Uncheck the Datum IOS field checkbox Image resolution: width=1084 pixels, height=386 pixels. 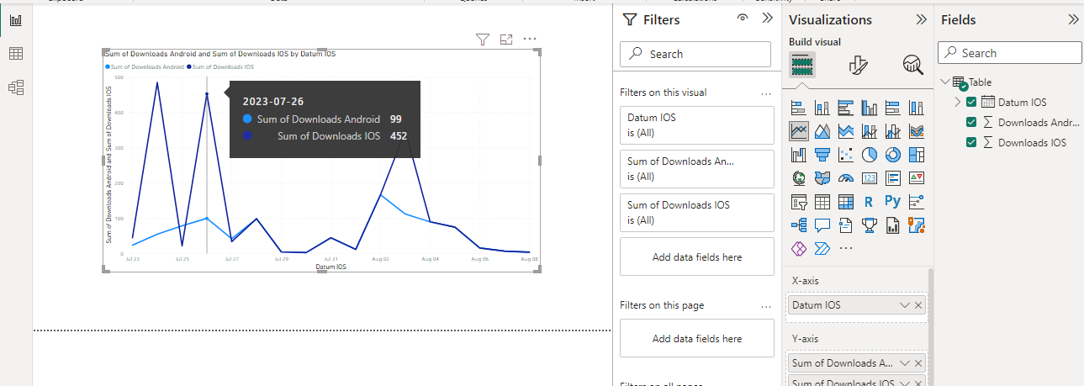(x=971, y=102)
